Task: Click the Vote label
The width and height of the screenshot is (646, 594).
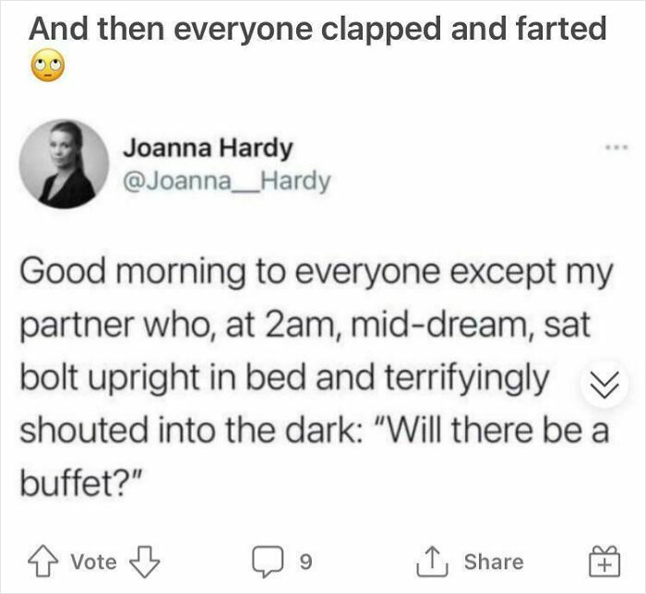Action: click(93, 562)
